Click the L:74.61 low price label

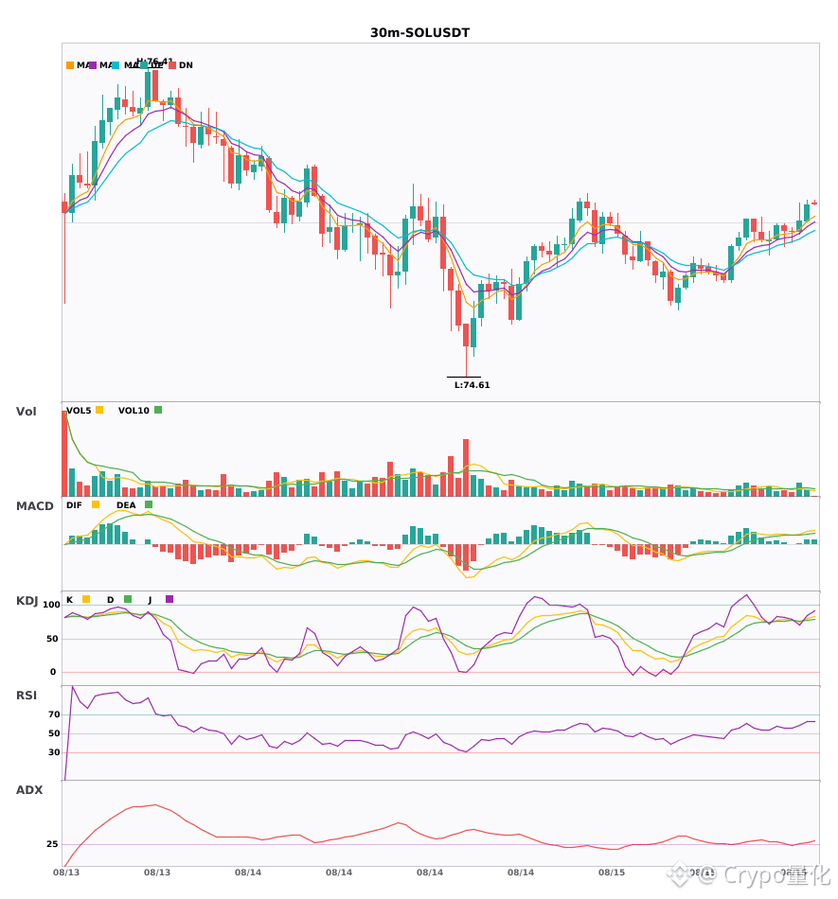[x=472, y=385]
